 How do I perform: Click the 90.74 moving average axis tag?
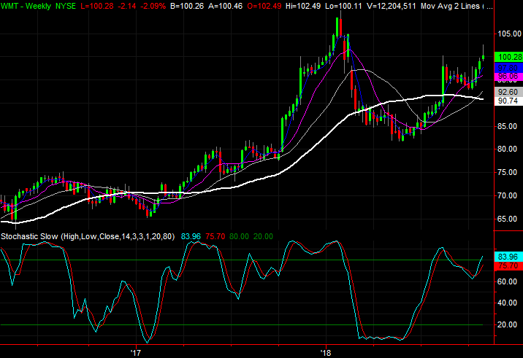tap(508, 101)
